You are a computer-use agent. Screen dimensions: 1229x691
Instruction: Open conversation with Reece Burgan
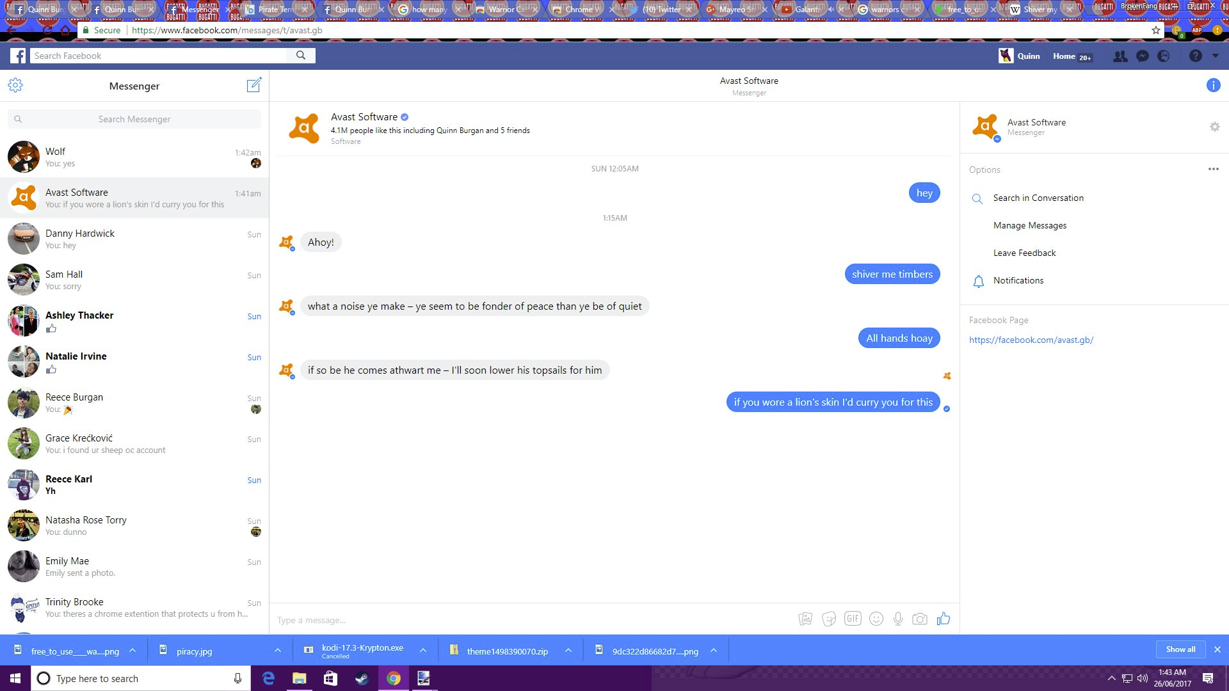pyautogui.click(x=134, y=402)
